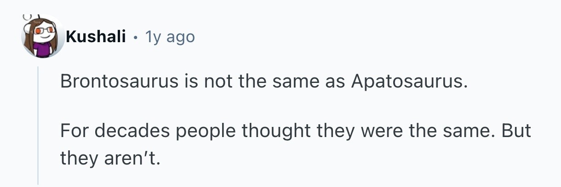
Task: Click the dot separator next to username
Action: (135, 37)
